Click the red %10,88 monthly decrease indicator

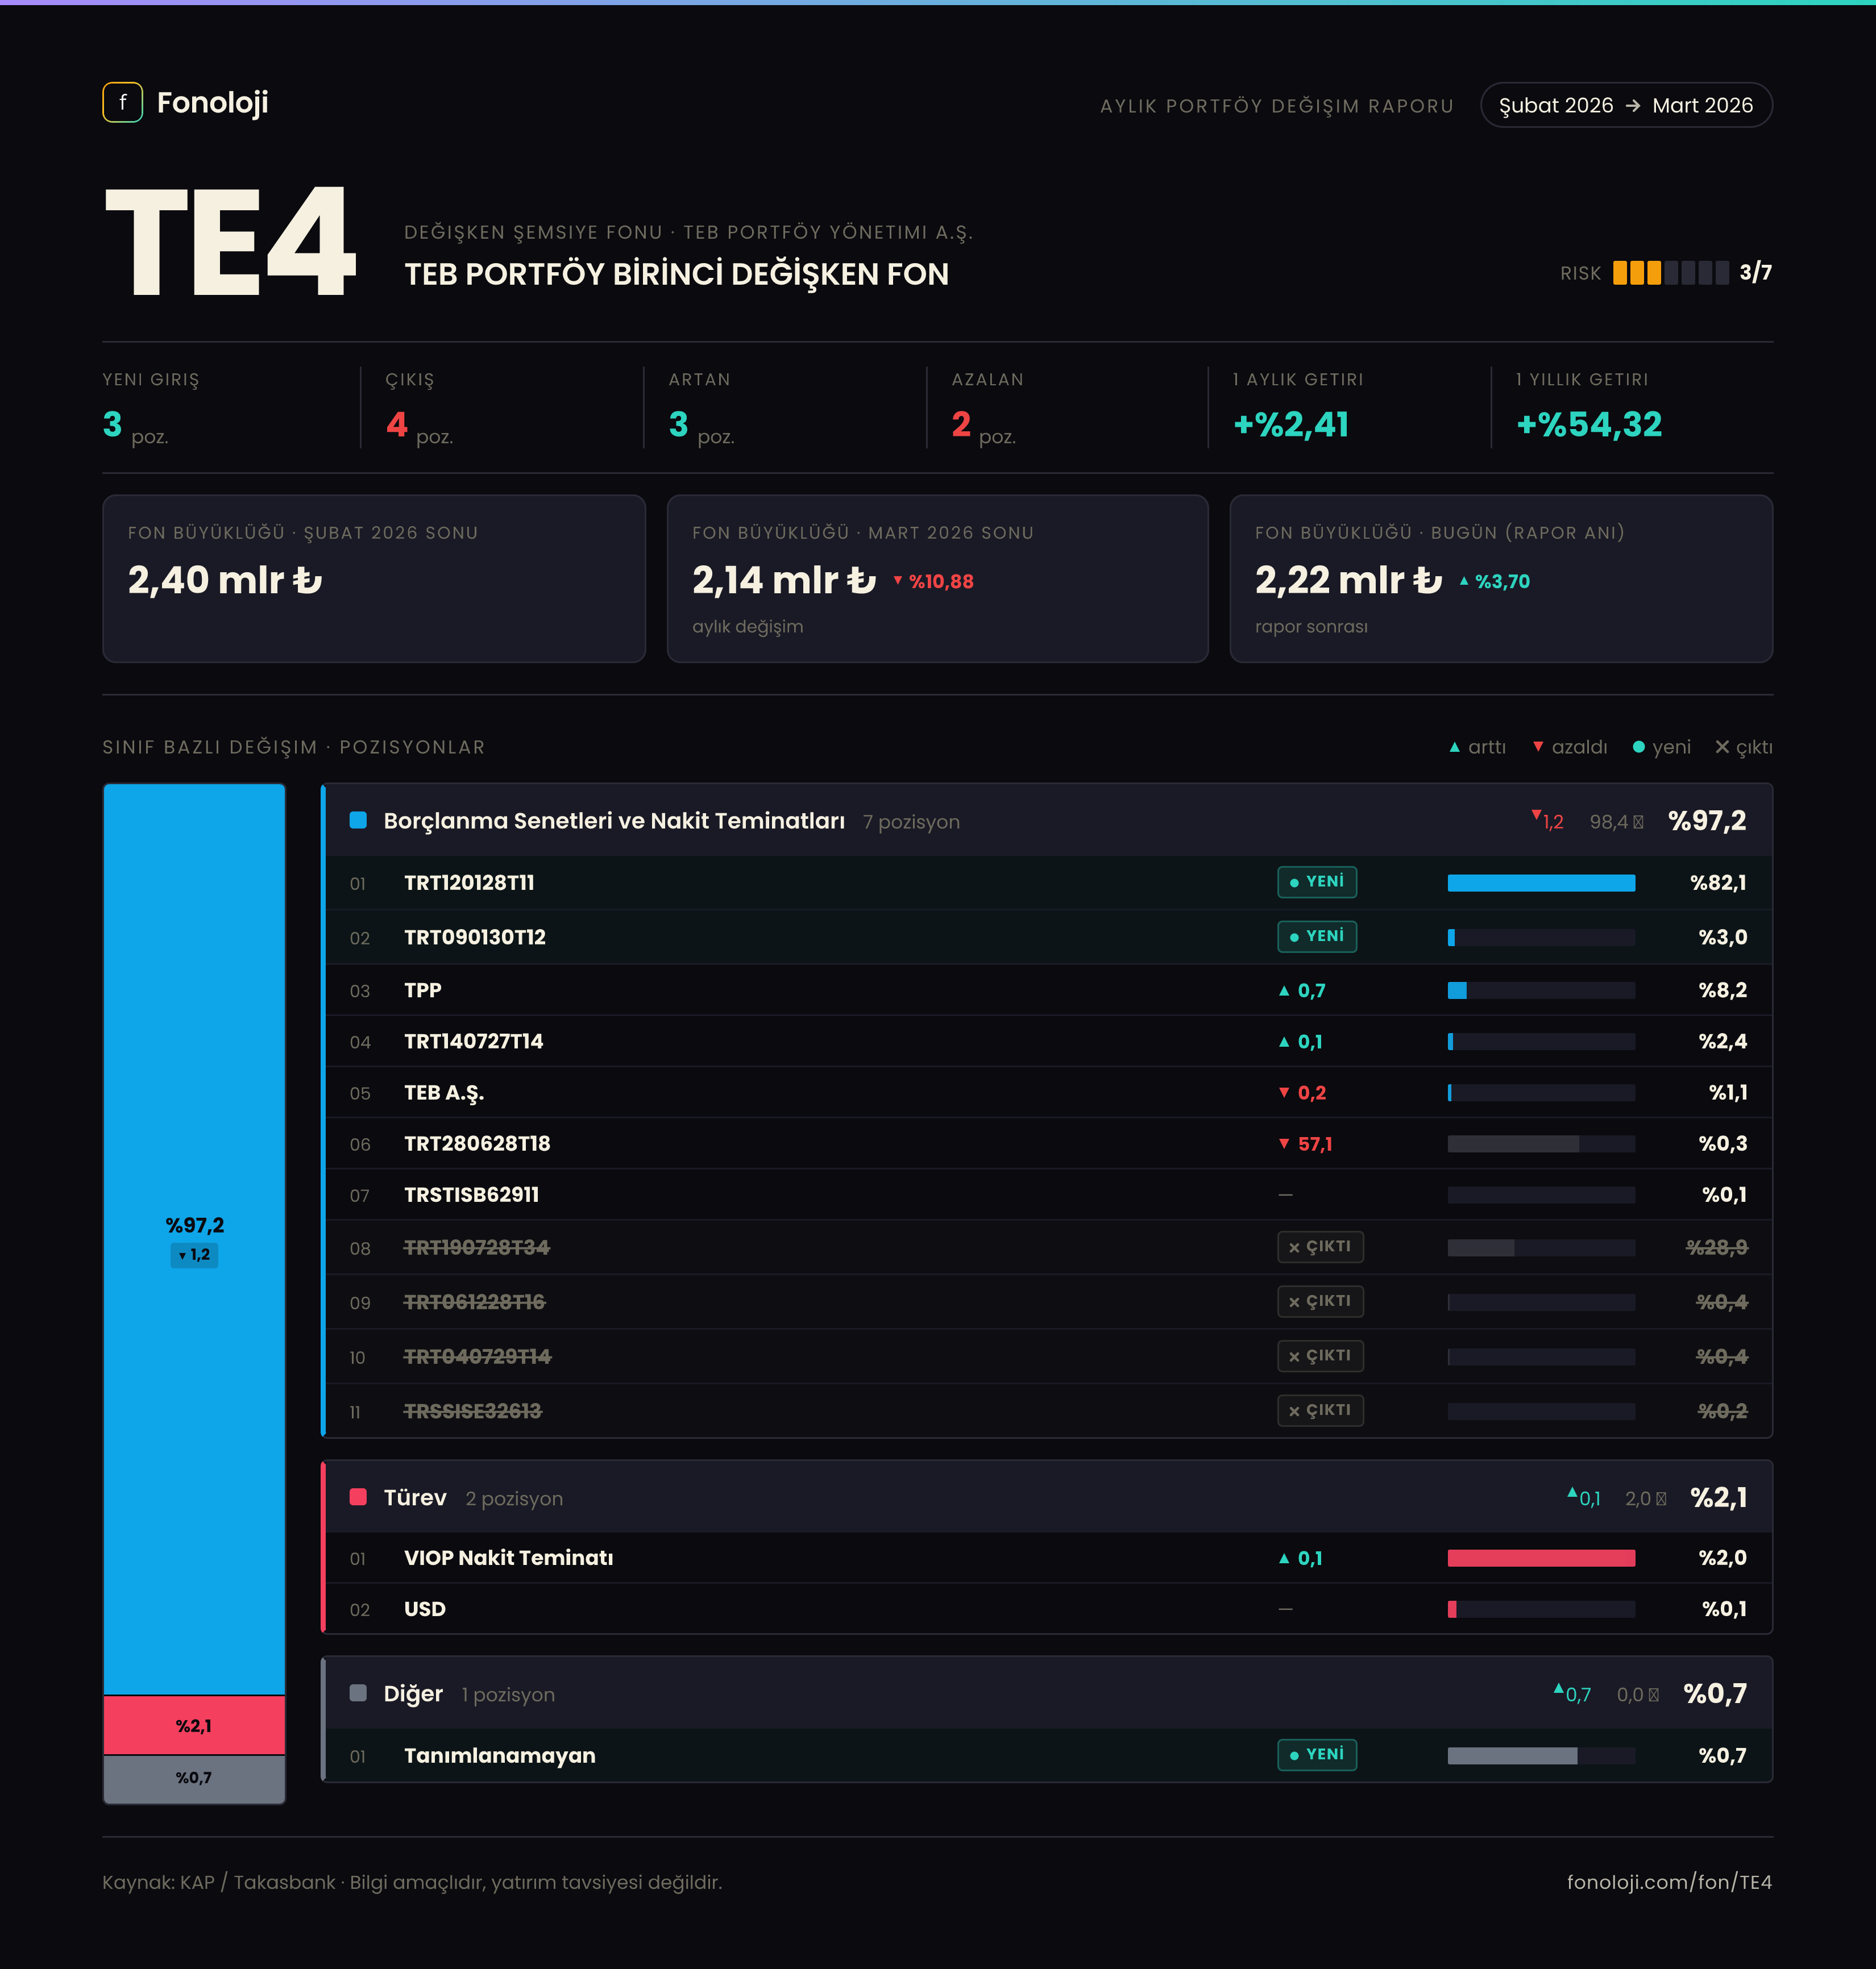click(x=933, y=582)
